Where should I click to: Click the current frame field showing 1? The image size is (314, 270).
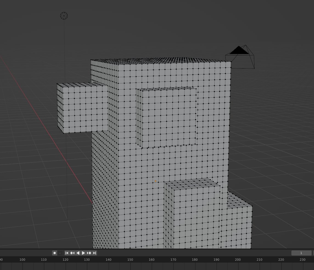coord(301,253)
